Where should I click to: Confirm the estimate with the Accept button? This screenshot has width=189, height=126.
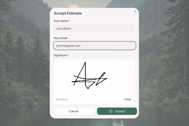coord(117,111)
